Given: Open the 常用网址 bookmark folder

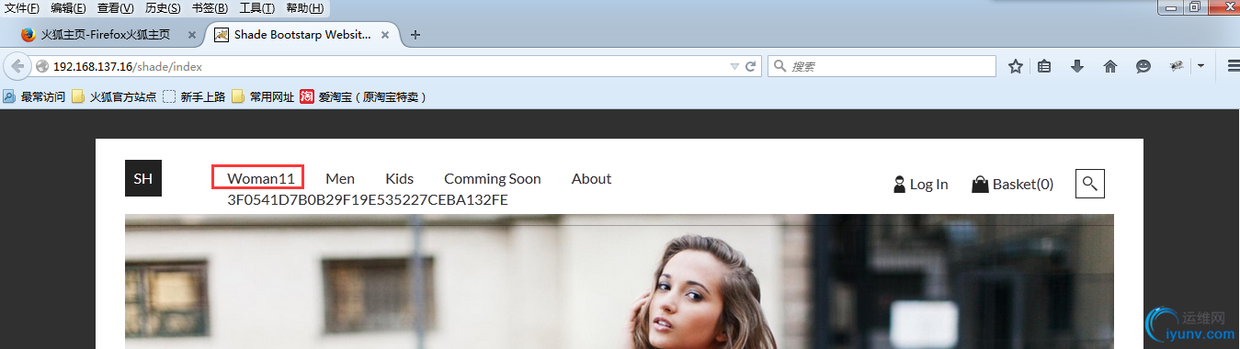Looking at the screenshot, I should 264,96.
